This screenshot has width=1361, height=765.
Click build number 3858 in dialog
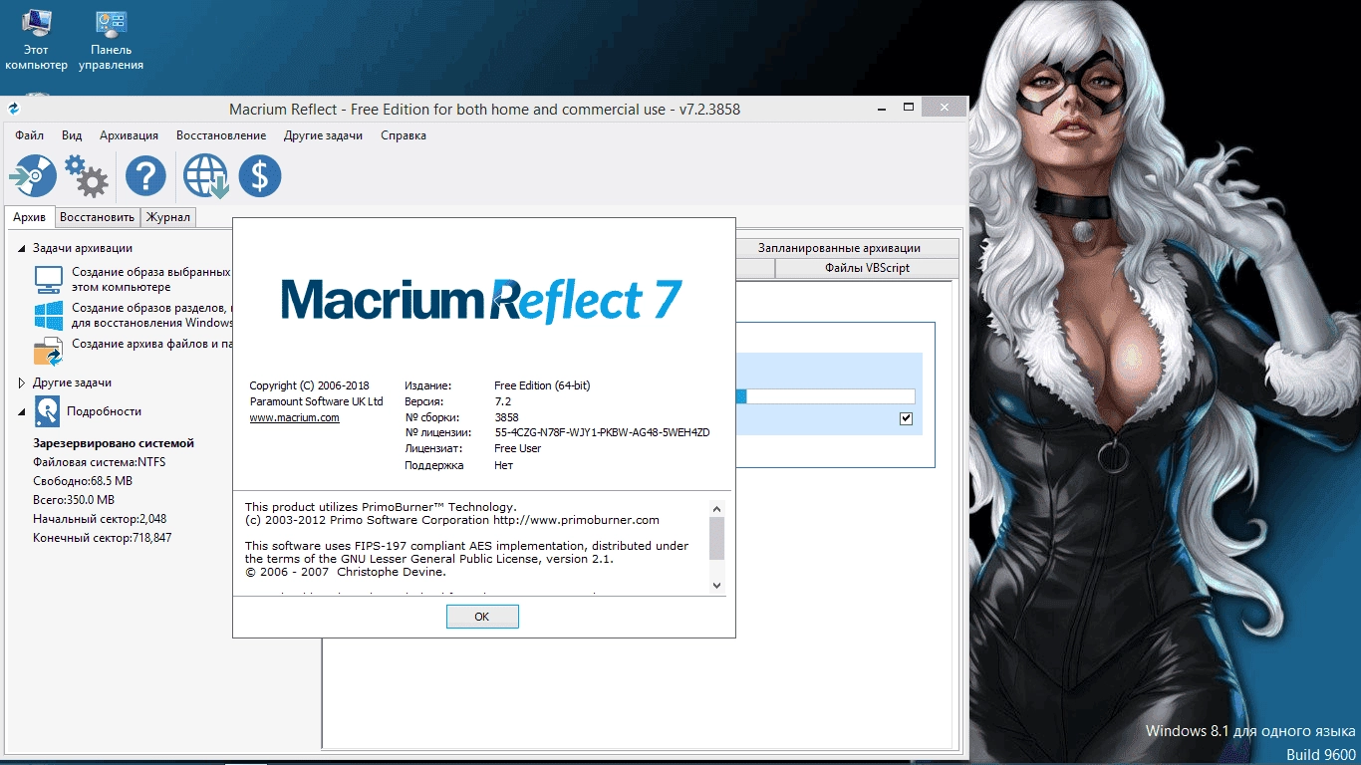(x=506, y=417)
